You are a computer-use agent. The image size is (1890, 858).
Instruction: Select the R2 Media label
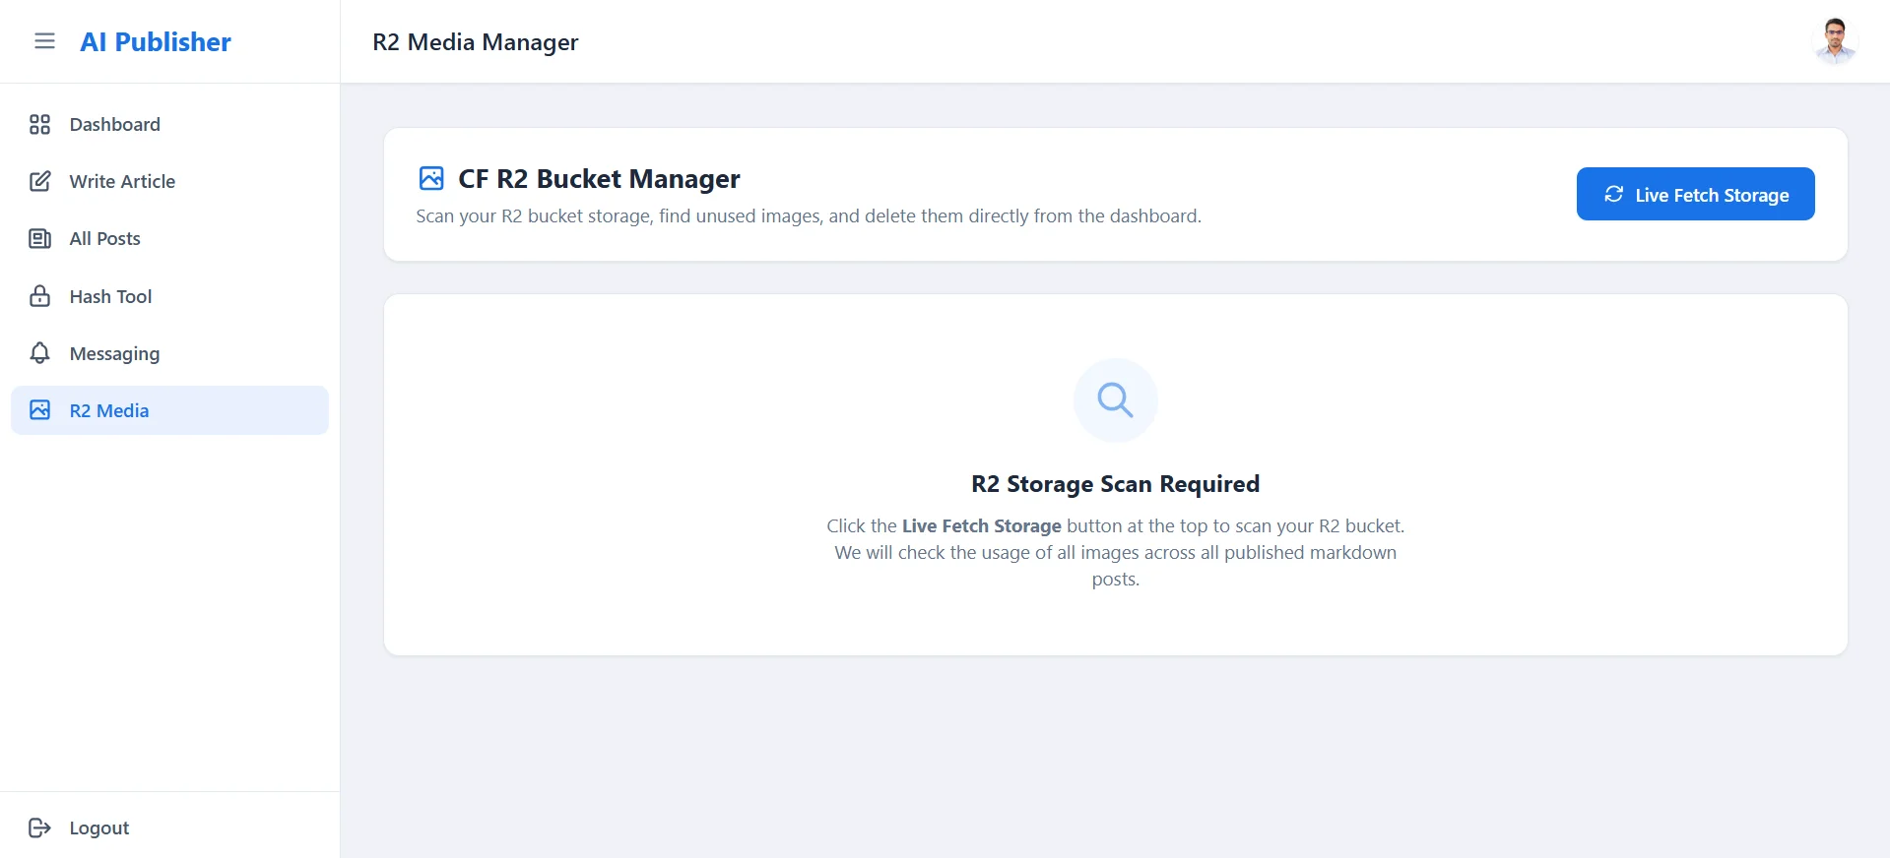(x=109, y=410)
